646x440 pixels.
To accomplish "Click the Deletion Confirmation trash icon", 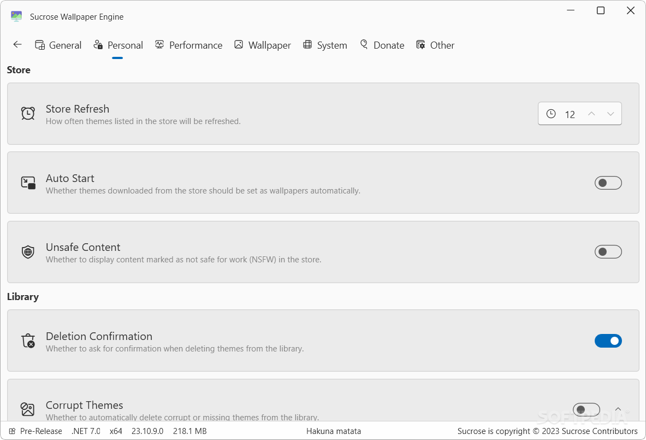I will point(28,341).
